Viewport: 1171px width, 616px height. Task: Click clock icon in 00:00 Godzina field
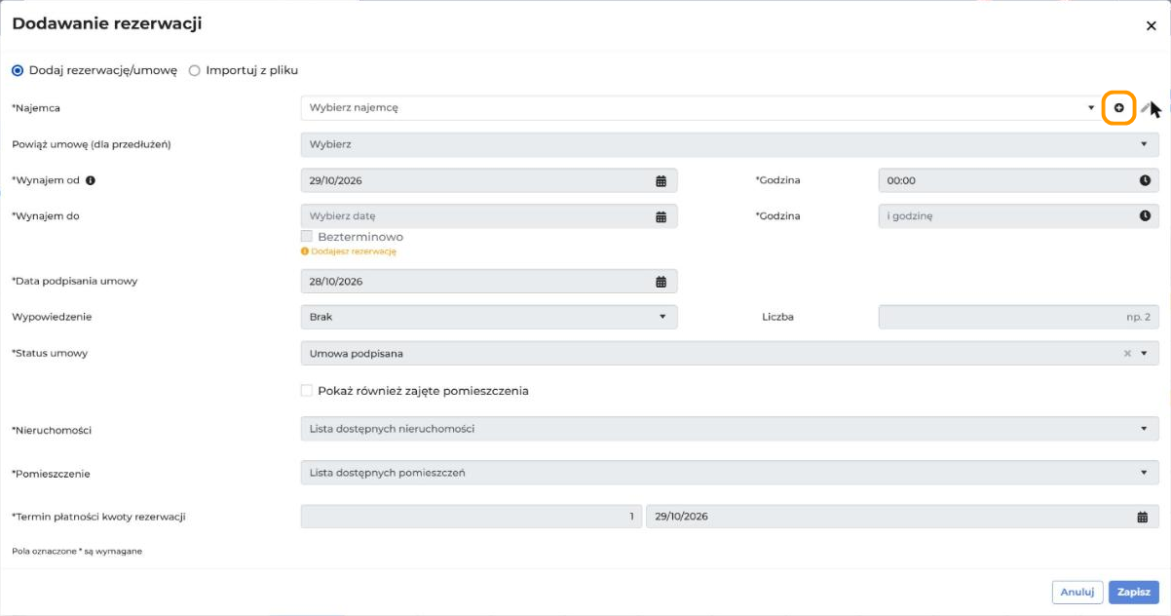[x=1145, y=180]
